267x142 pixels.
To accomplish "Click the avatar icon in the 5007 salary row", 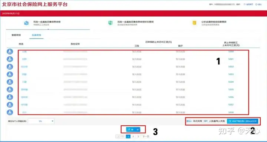I will pos(10,105).
